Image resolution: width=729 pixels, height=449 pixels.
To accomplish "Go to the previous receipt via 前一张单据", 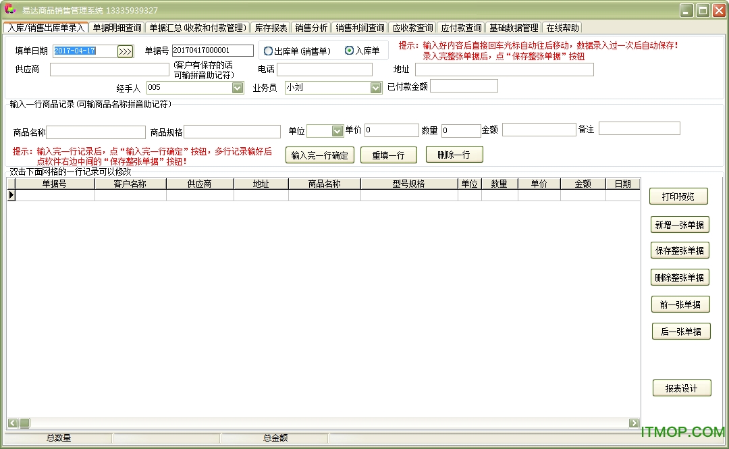I will (x=680, y=304).
